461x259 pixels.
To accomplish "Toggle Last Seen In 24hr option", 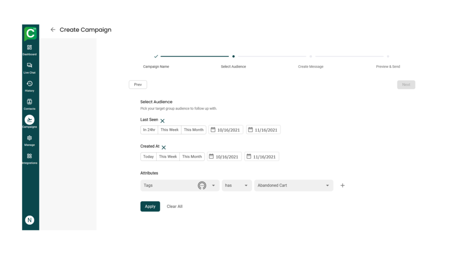I will pos(149,130).
